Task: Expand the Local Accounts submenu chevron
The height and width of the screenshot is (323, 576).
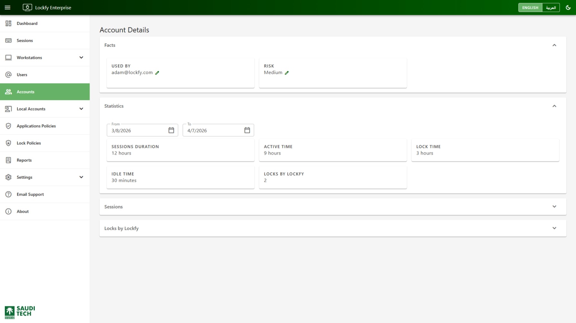Action: (x=81, y=109)
